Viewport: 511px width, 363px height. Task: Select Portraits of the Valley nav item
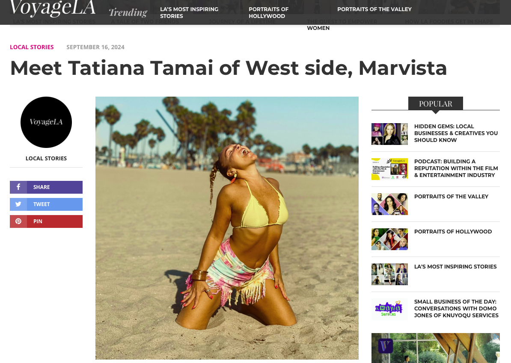[x=374, y=9]
